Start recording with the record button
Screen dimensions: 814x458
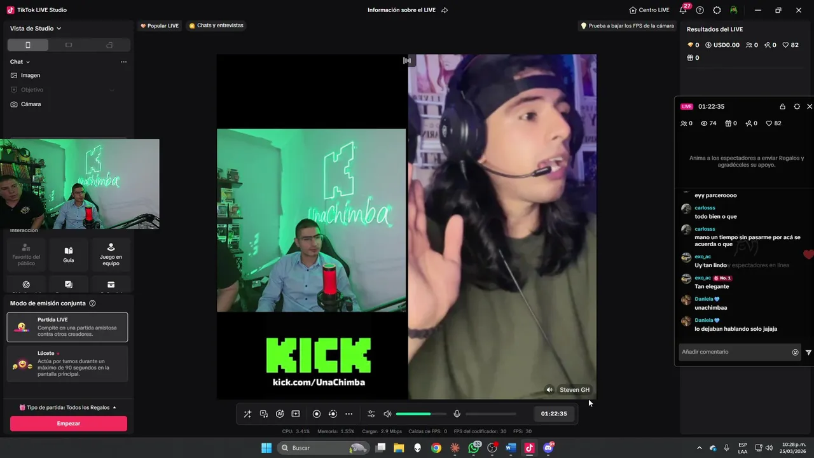(x=317, y=414)
